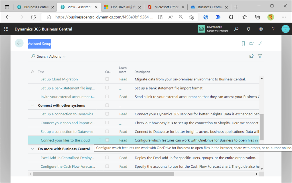292x183 pixels.
Task: Click Read link for Cash Flow Forecast row
Action: tap(123, 167)
